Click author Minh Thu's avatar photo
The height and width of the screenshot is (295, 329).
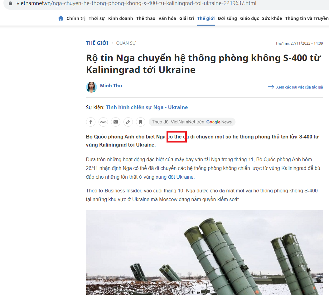(91, 87)
